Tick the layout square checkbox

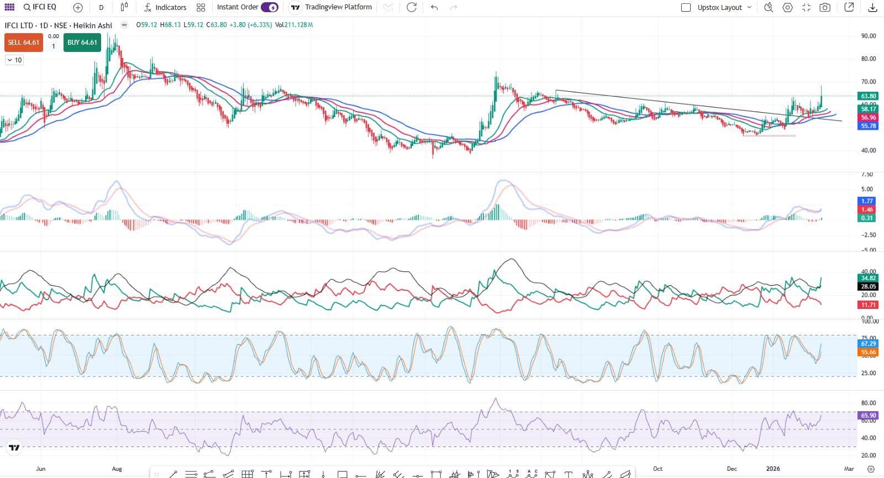pos(686,7)
